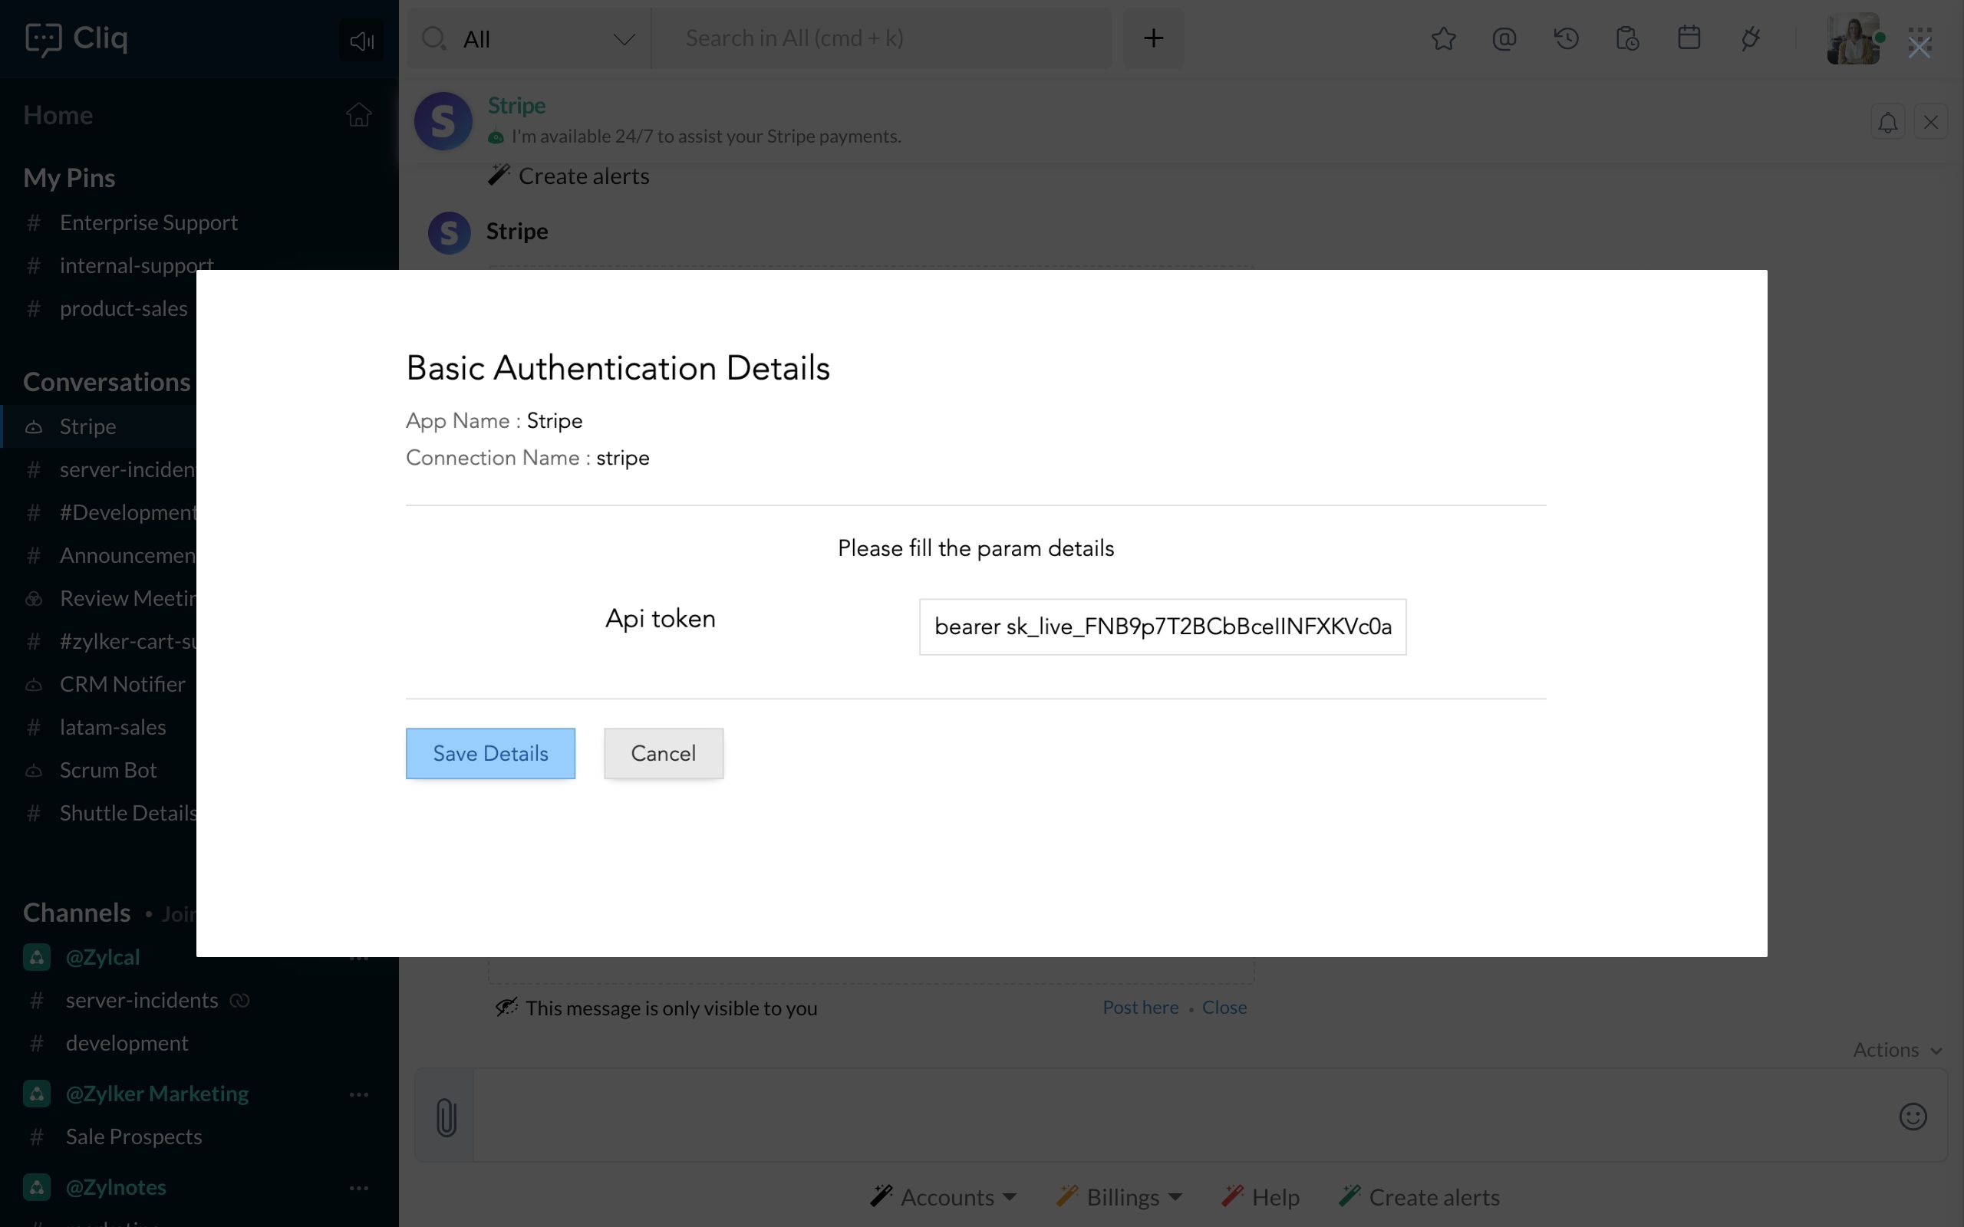Click the Stripe bot avatar in header

pyautogui.click(x=443, y=121)
